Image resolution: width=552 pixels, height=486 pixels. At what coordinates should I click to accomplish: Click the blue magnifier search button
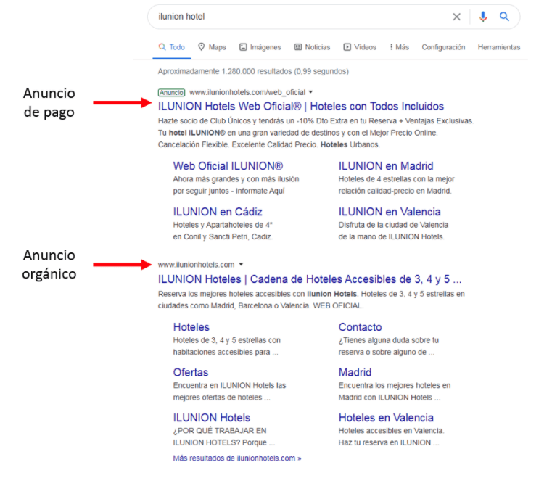coord(504,17)
